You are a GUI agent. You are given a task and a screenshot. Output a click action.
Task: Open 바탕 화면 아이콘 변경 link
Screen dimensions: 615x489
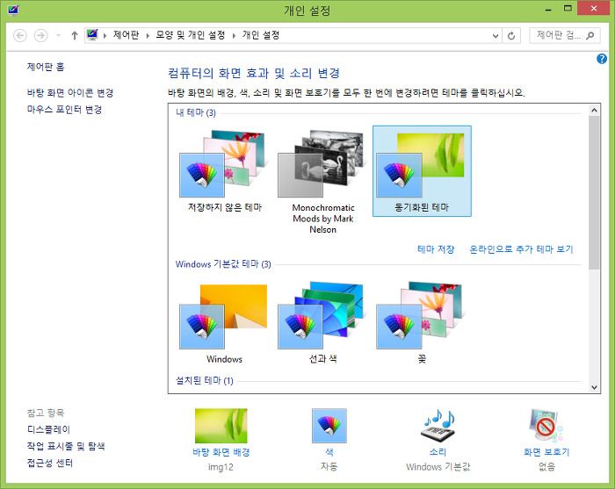(70, 93)
